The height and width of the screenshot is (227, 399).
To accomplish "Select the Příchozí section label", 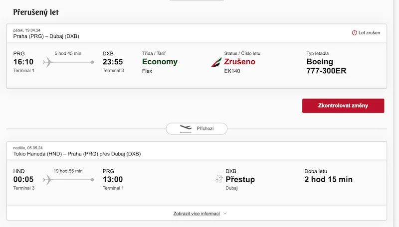I will click(x=205, y=128).
